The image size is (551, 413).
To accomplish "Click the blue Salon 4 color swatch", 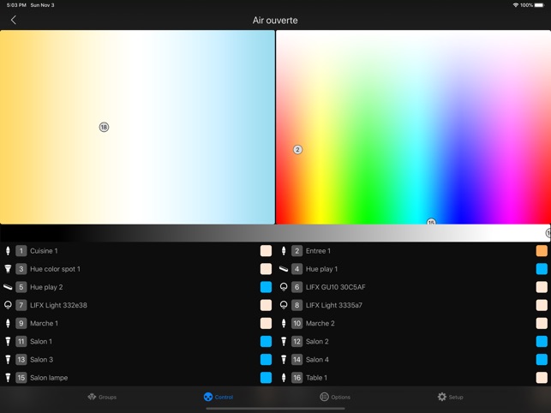I will 542,359.
